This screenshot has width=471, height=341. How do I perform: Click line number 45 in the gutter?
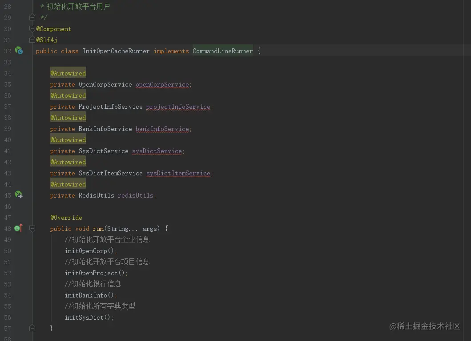(8, 195)
